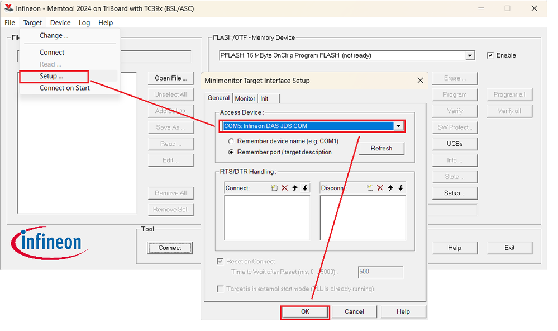Move Connect entry up with arrow icon
The image size is (558, 331).
[x=295, y=188]
